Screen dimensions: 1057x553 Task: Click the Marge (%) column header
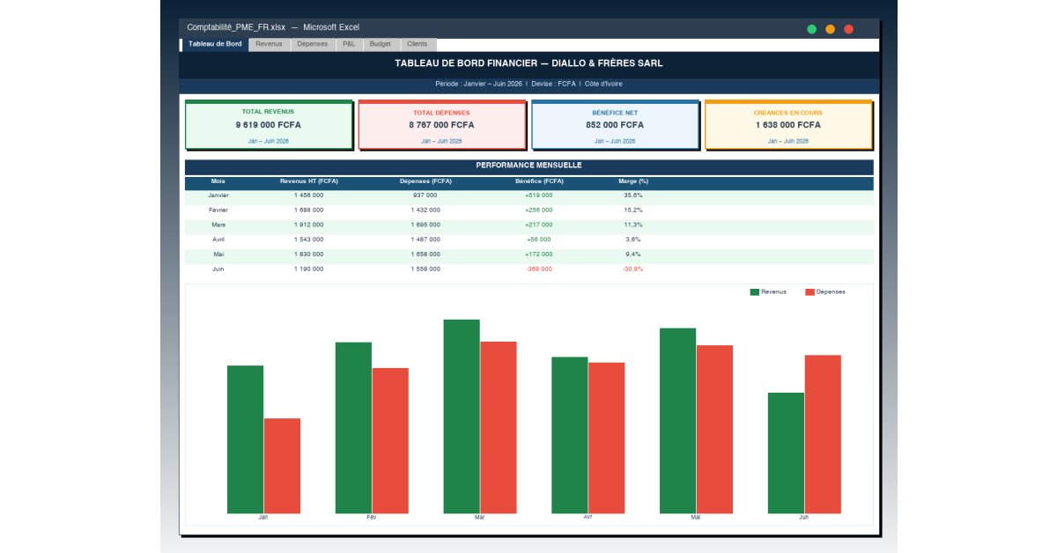(x=633, y=181)
